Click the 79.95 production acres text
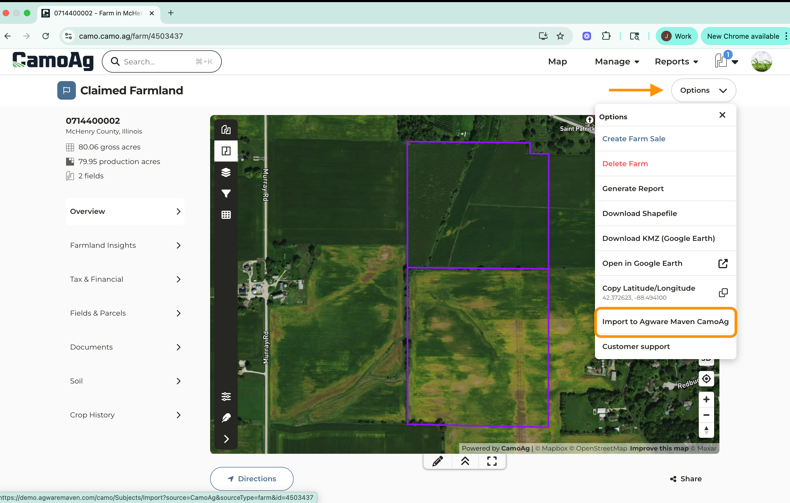The height and width of the screenshot is (503, 790). click(x=119, y=162)
